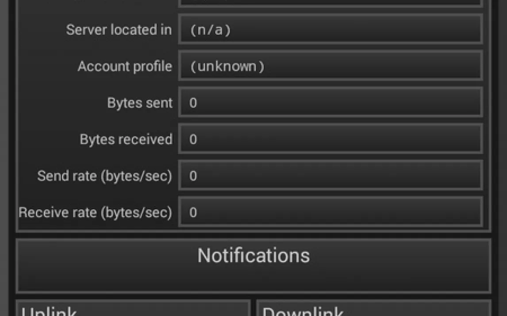This screenshot has width=507, height=316.
Task: Click the "Bytes received" label text
Action: coord(126,139)
